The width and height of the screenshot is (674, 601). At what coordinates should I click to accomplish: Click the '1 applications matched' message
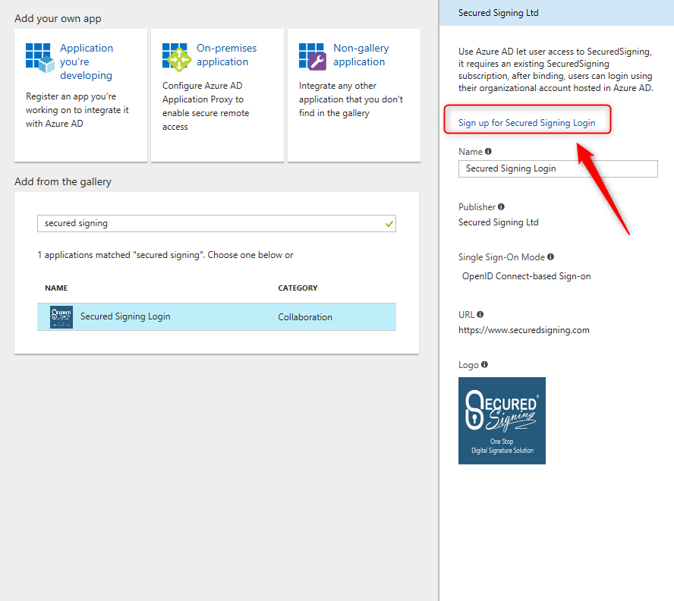165,255
